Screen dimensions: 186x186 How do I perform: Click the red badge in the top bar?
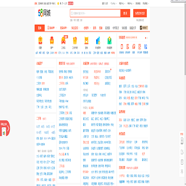(71, 3)
